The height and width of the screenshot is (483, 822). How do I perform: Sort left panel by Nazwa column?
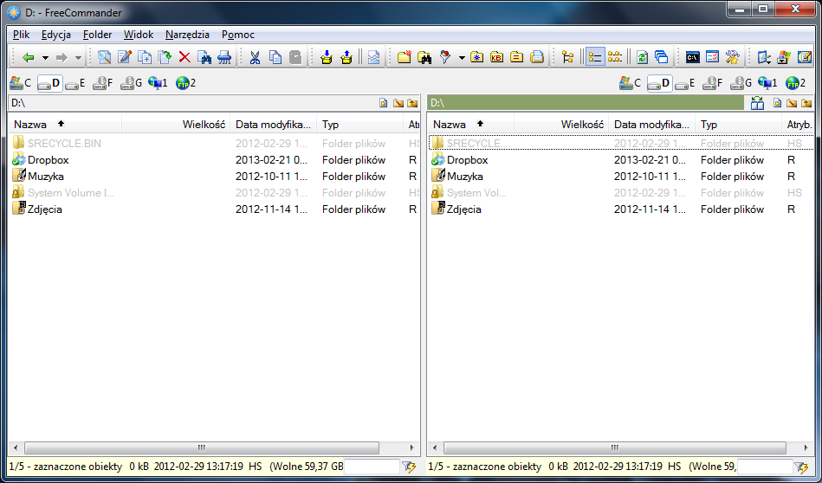pyautogui.click(x=64, y=124)
